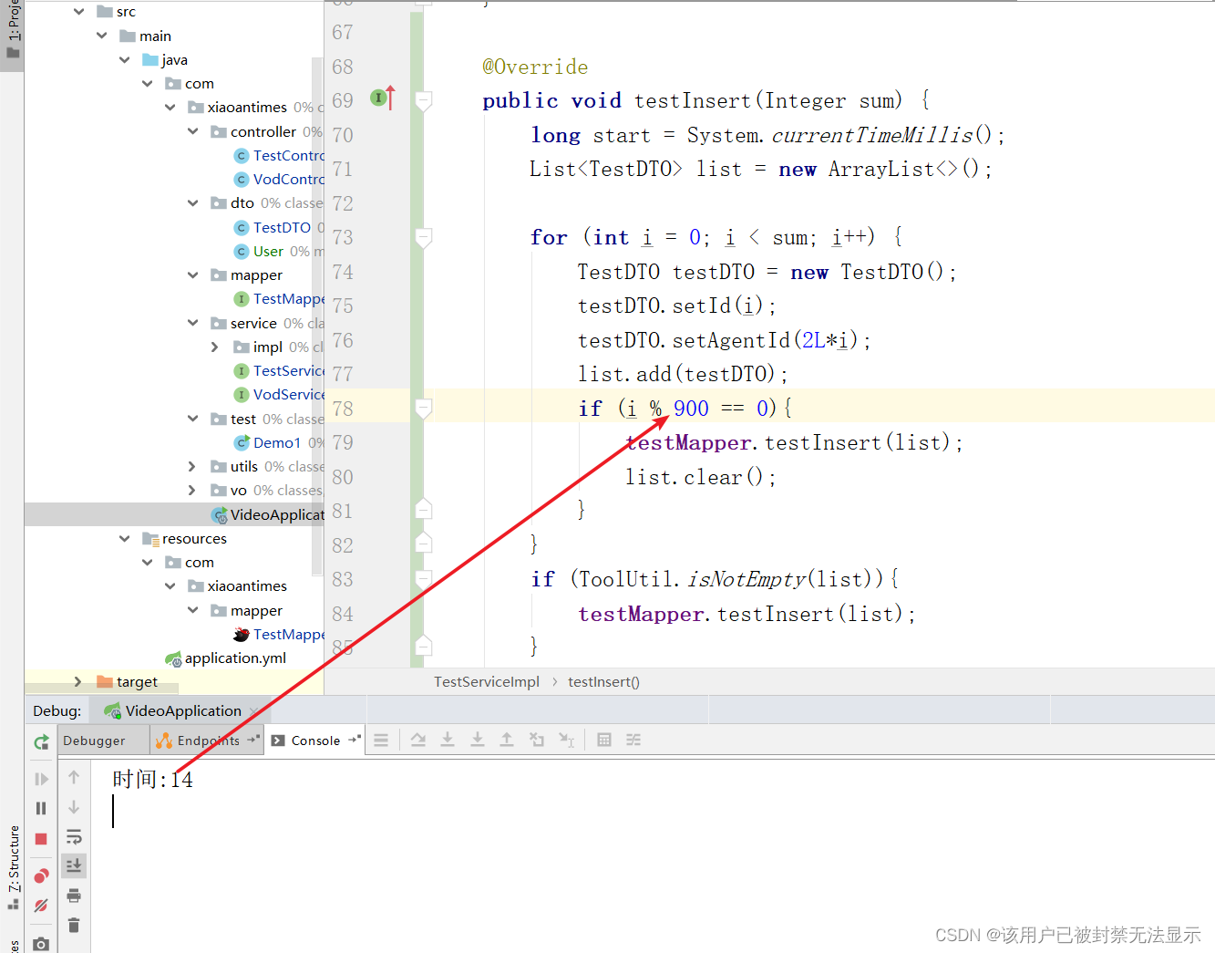Click console Down the Stack Trace arrow
Screen dimensions: 1215x953
[74, 807]
